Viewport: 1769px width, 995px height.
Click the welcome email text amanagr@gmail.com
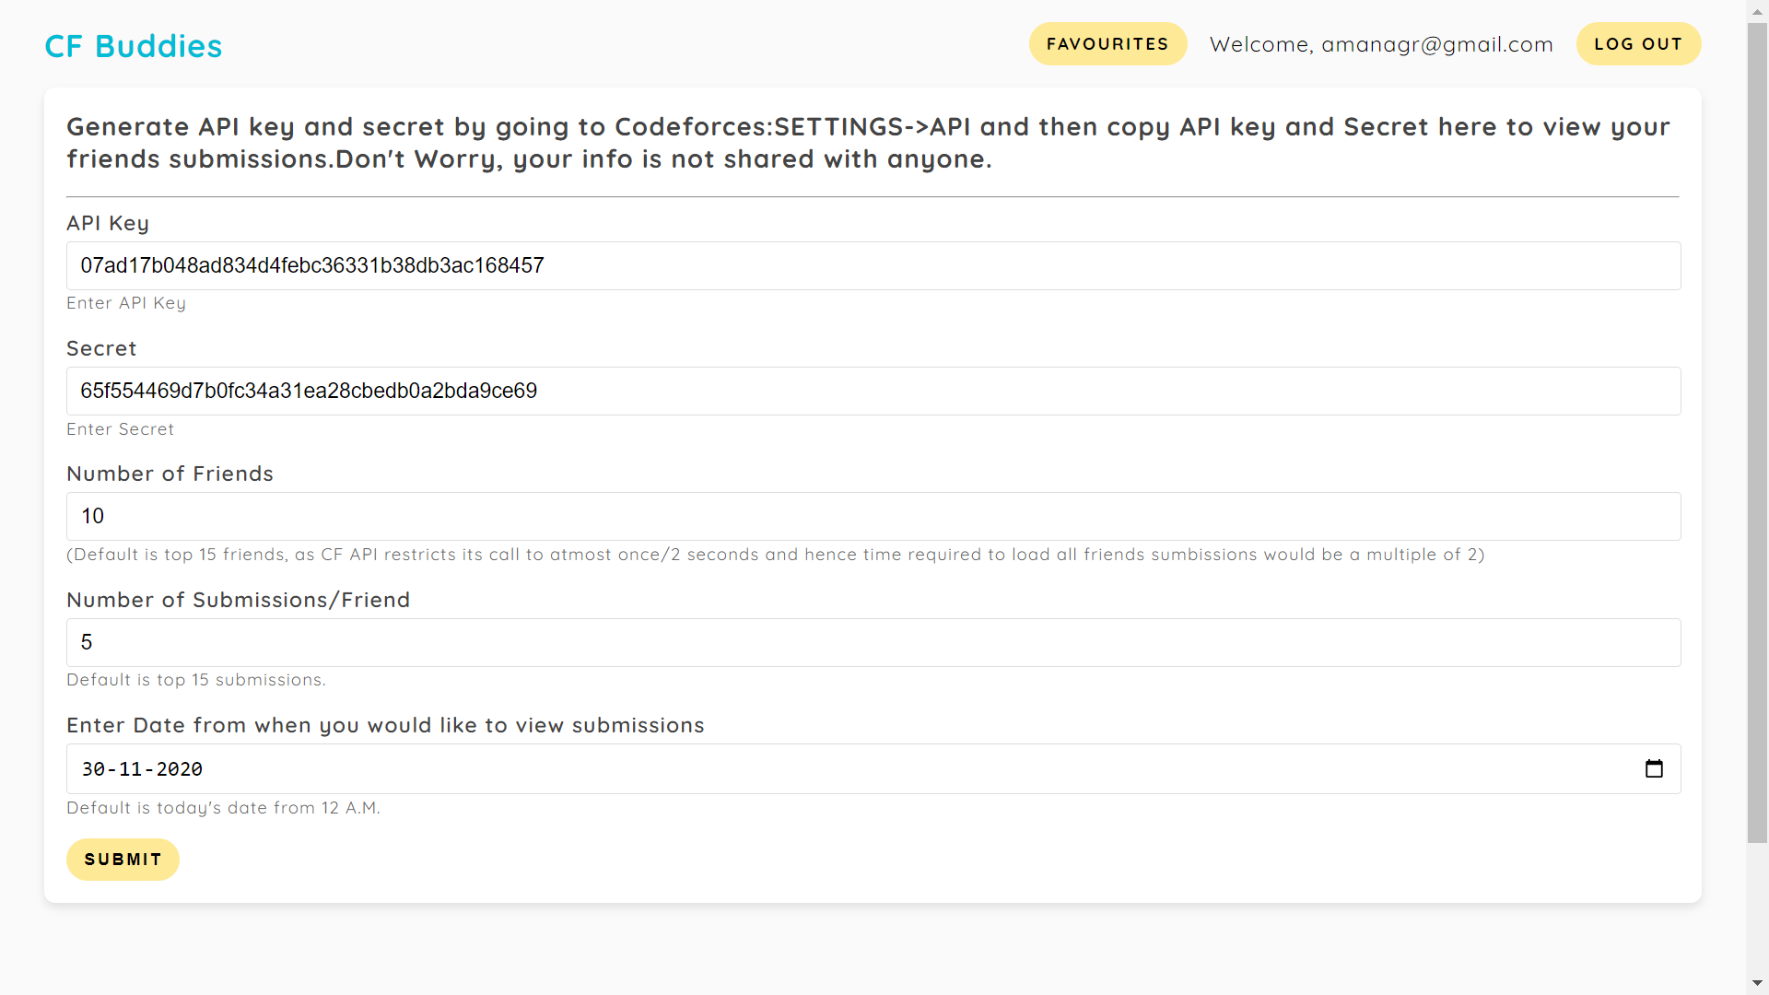click(1436, 44)
